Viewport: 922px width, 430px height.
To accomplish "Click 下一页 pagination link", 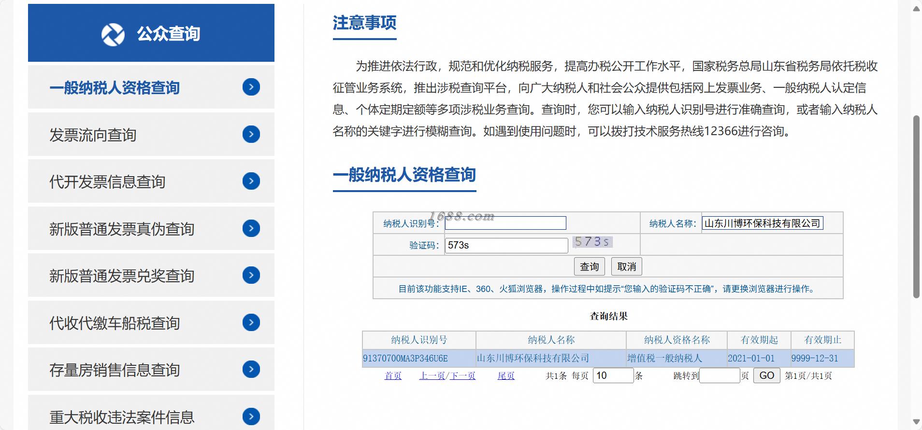I will point(463,376).
